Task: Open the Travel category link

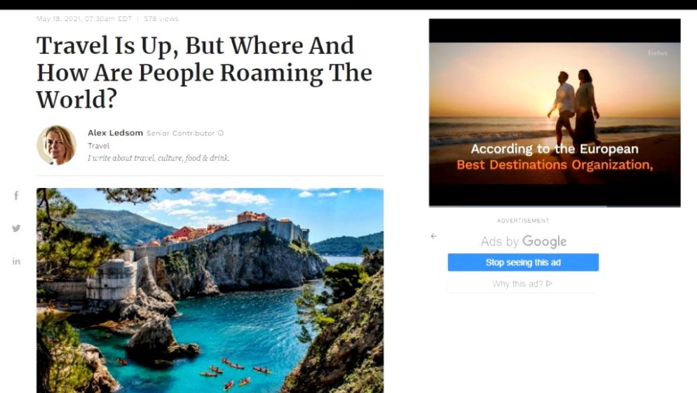Action: [x=98, y=145]
